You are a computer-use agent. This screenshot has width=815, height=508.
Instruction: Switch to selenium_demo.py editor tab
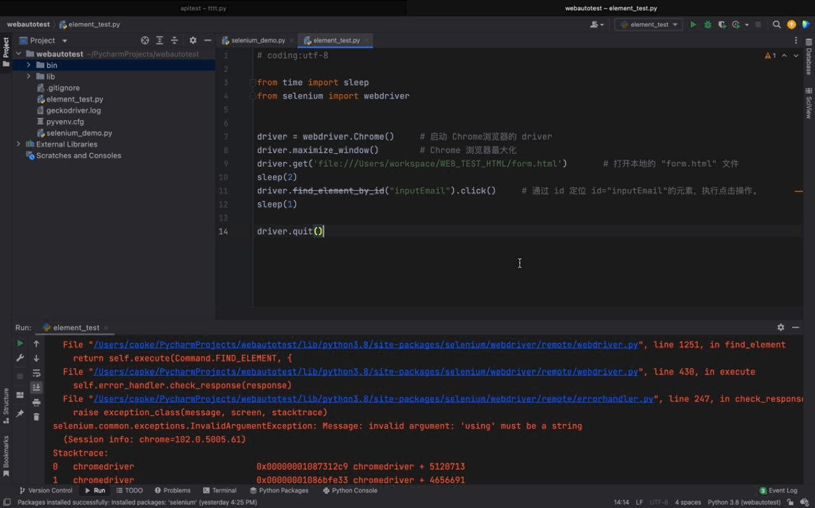(x=258, y=40)
